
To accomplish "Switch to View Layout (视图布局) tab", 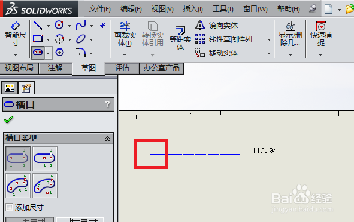I will click(19, 68).
